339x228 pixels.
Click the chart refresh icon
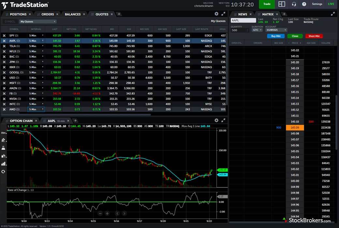point(4,171)
